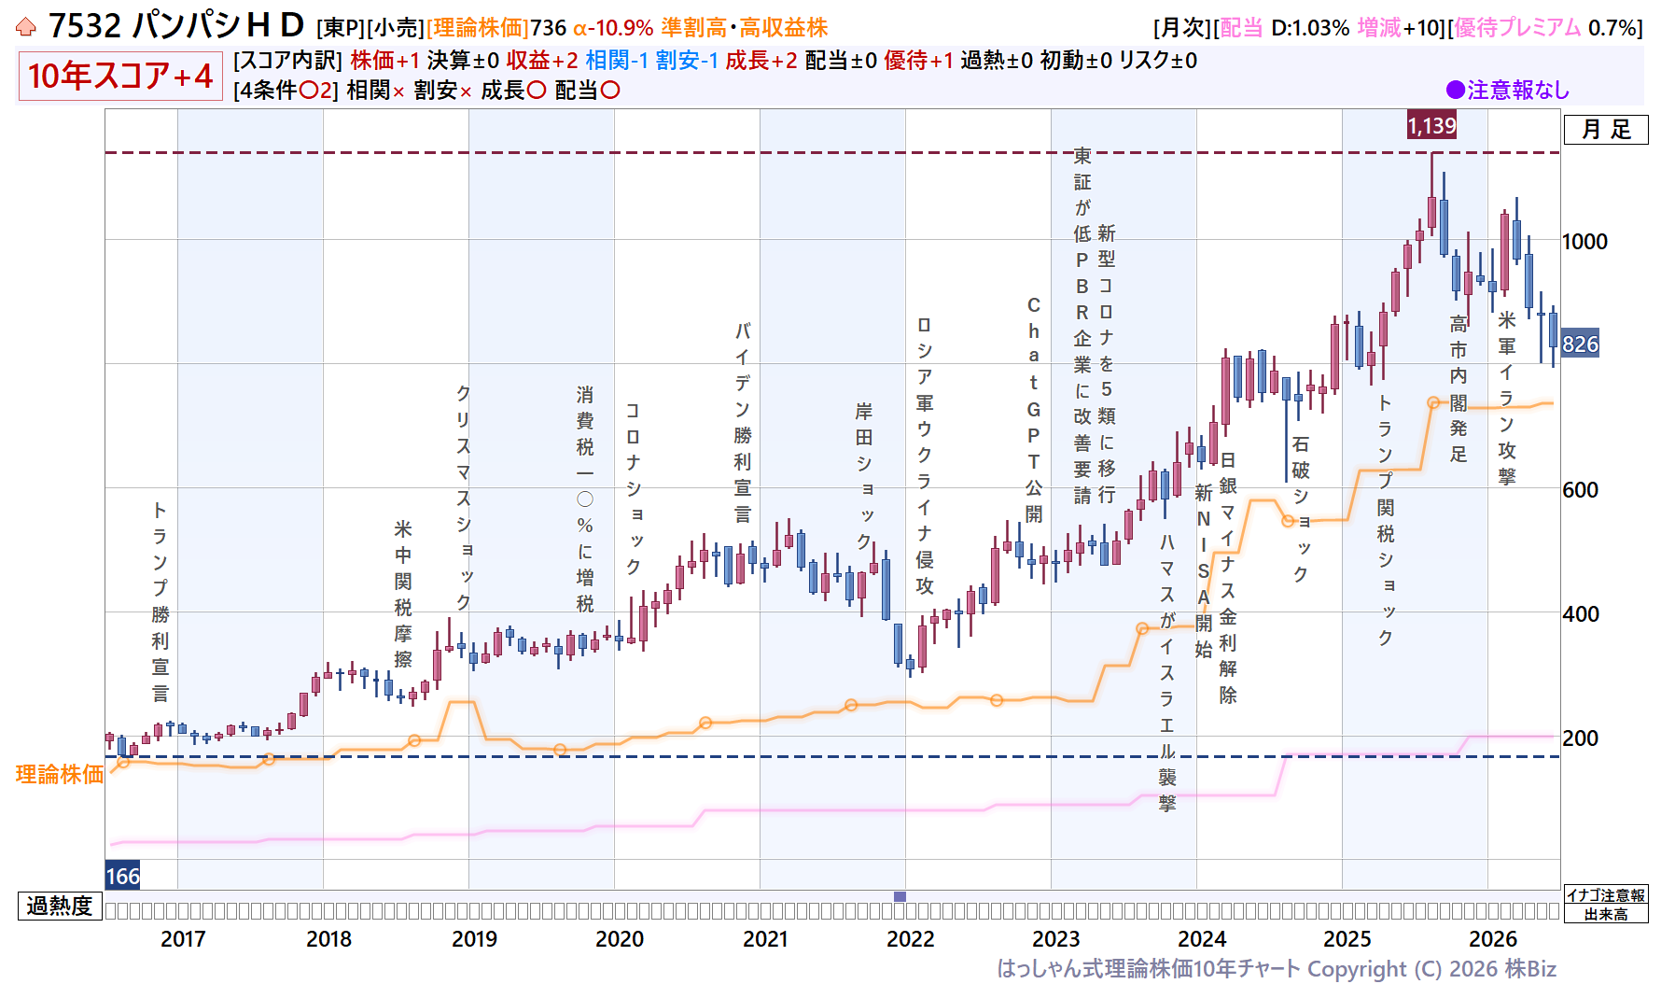Image resolution: width=1661 pixels, height=984 pixels.
Task: Click the 消費税一〇%に増税 event annotation
Action: [x=585, y=499]
